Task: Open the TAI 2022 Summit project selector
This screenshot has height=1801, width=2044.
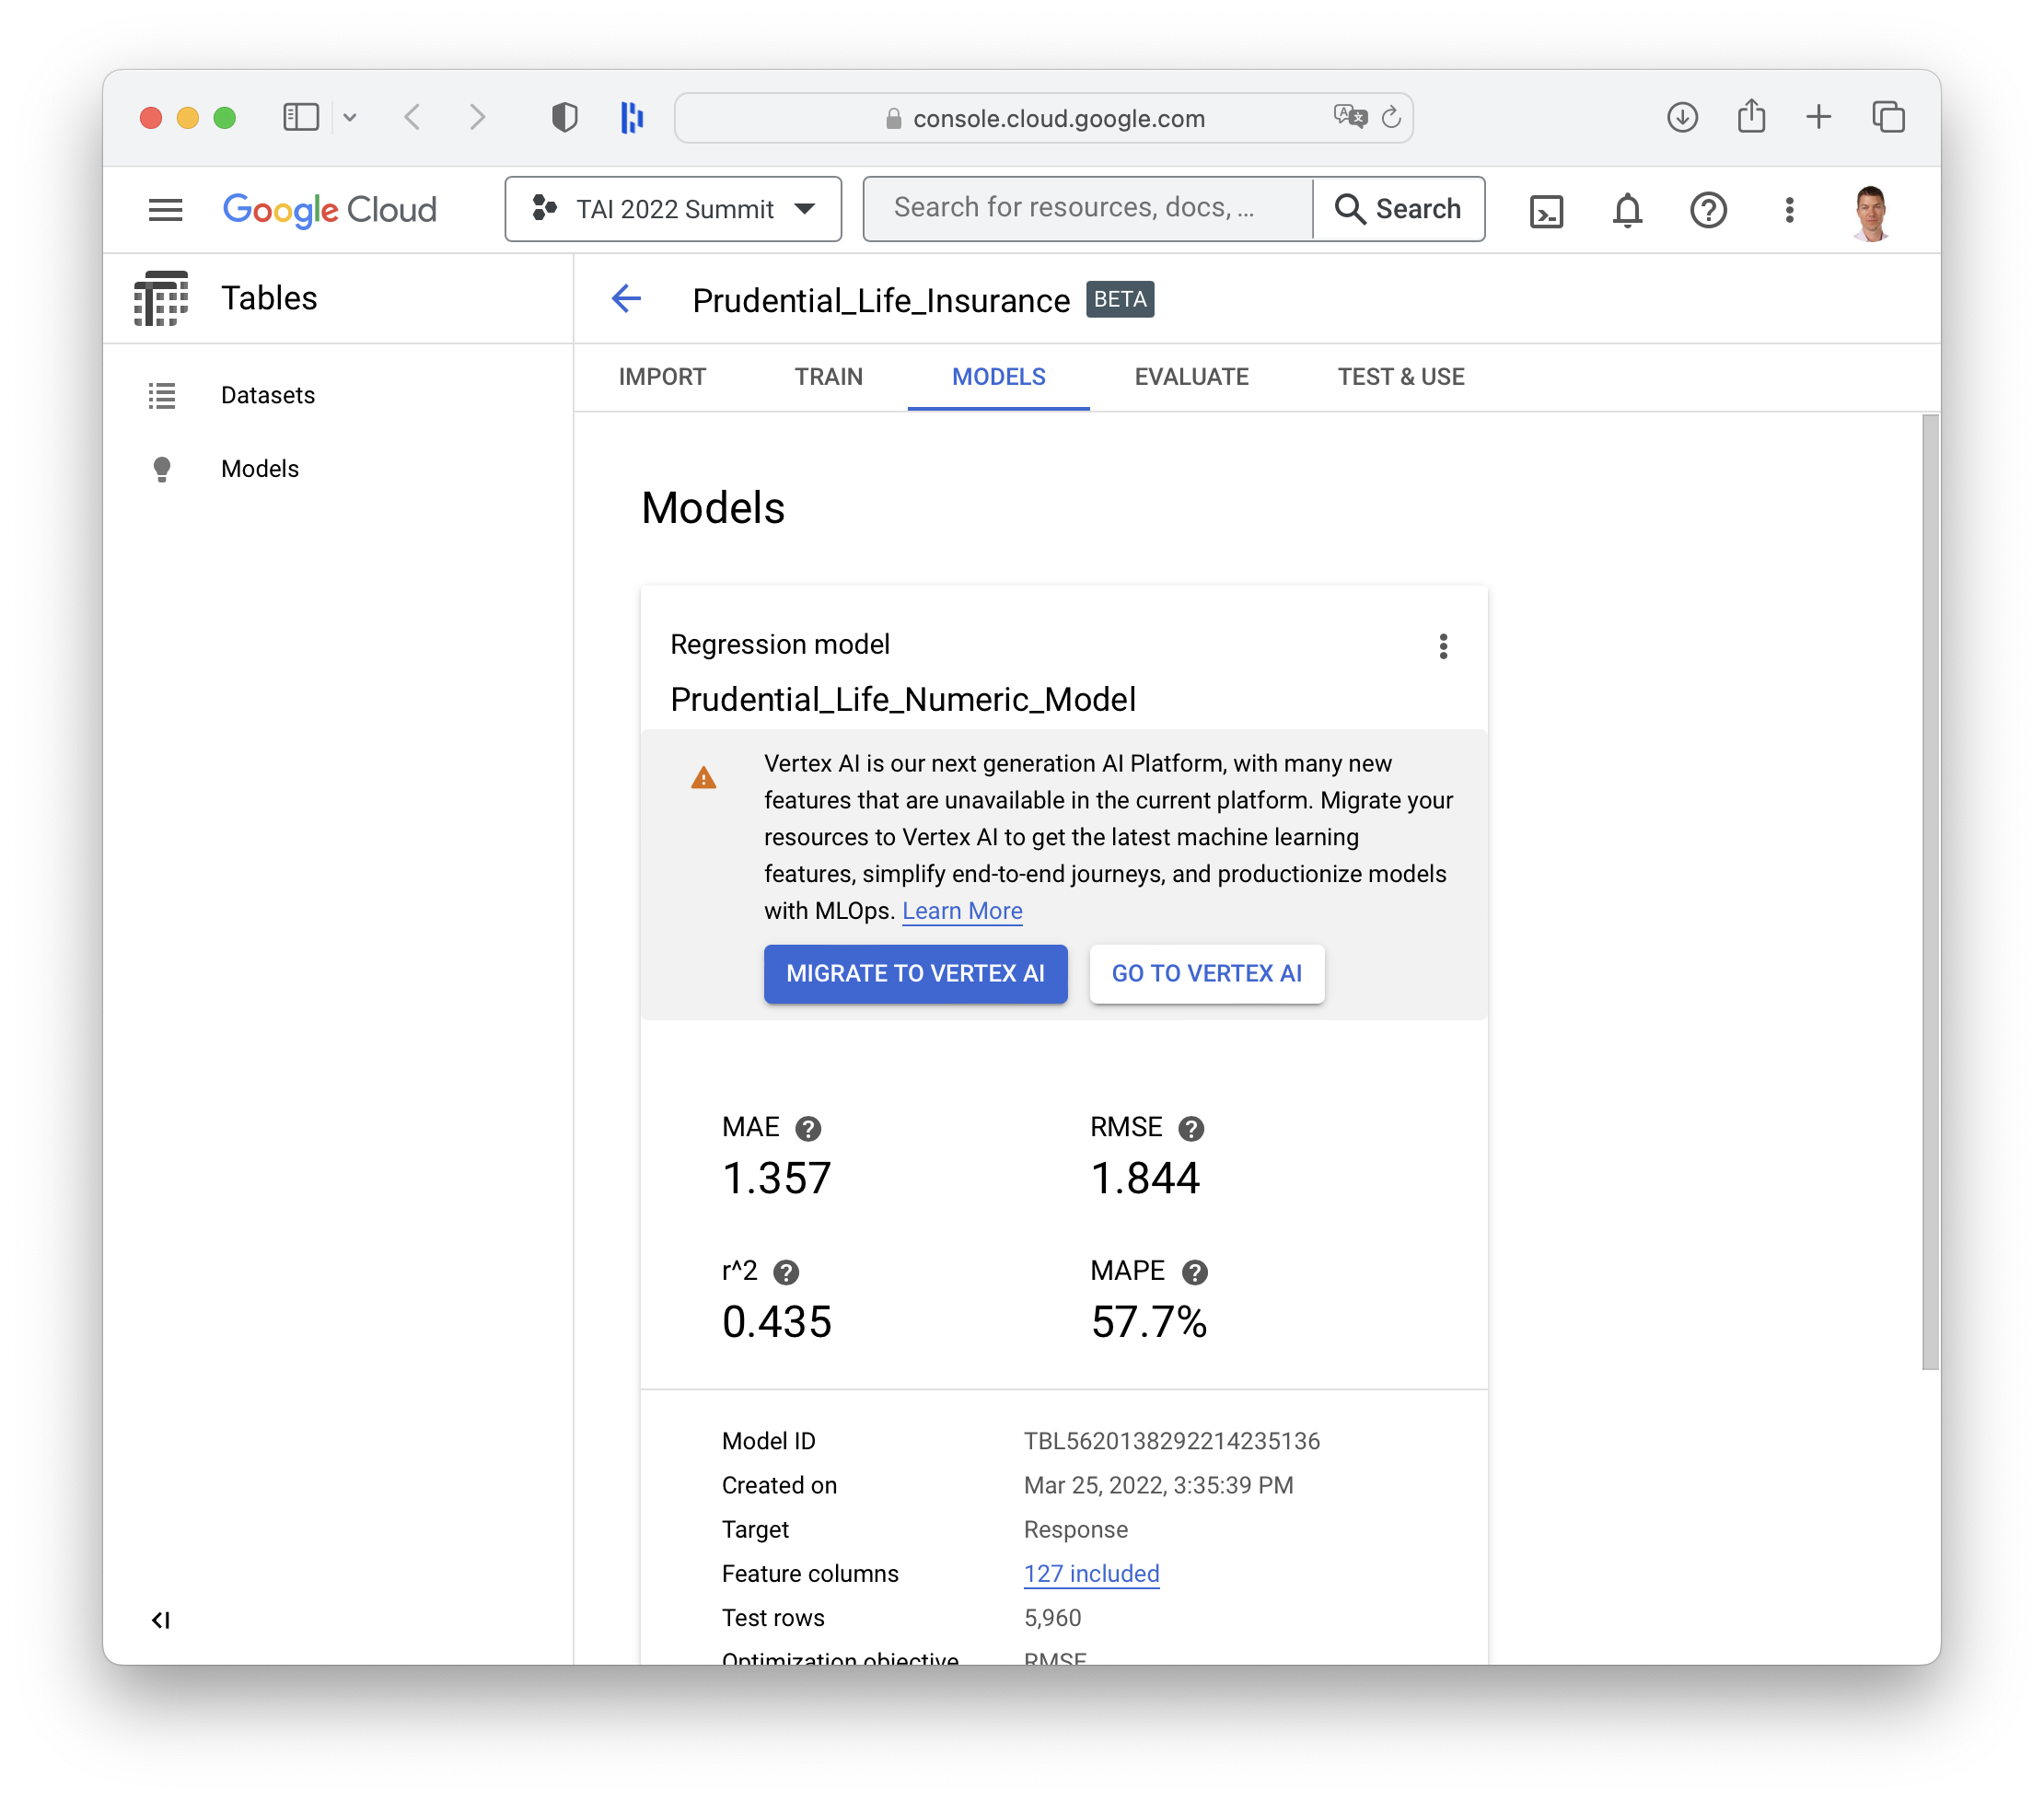Action: [673, 209]
